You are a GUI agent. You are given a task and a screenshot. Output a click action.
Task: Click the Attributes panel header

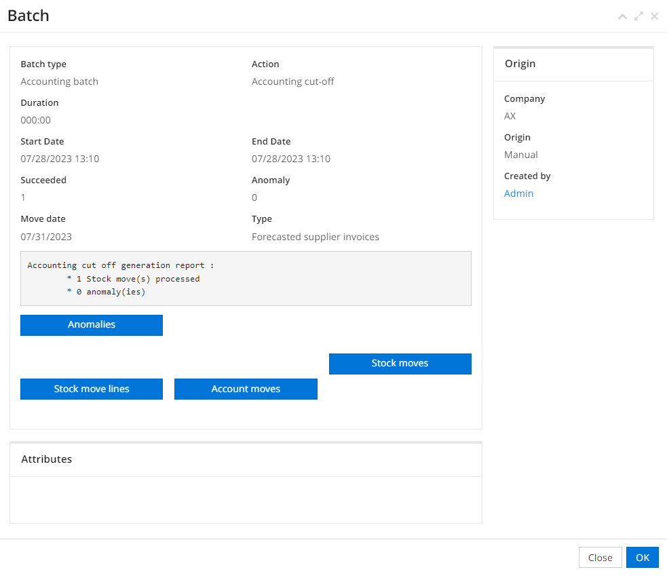(x=246, y=459)
